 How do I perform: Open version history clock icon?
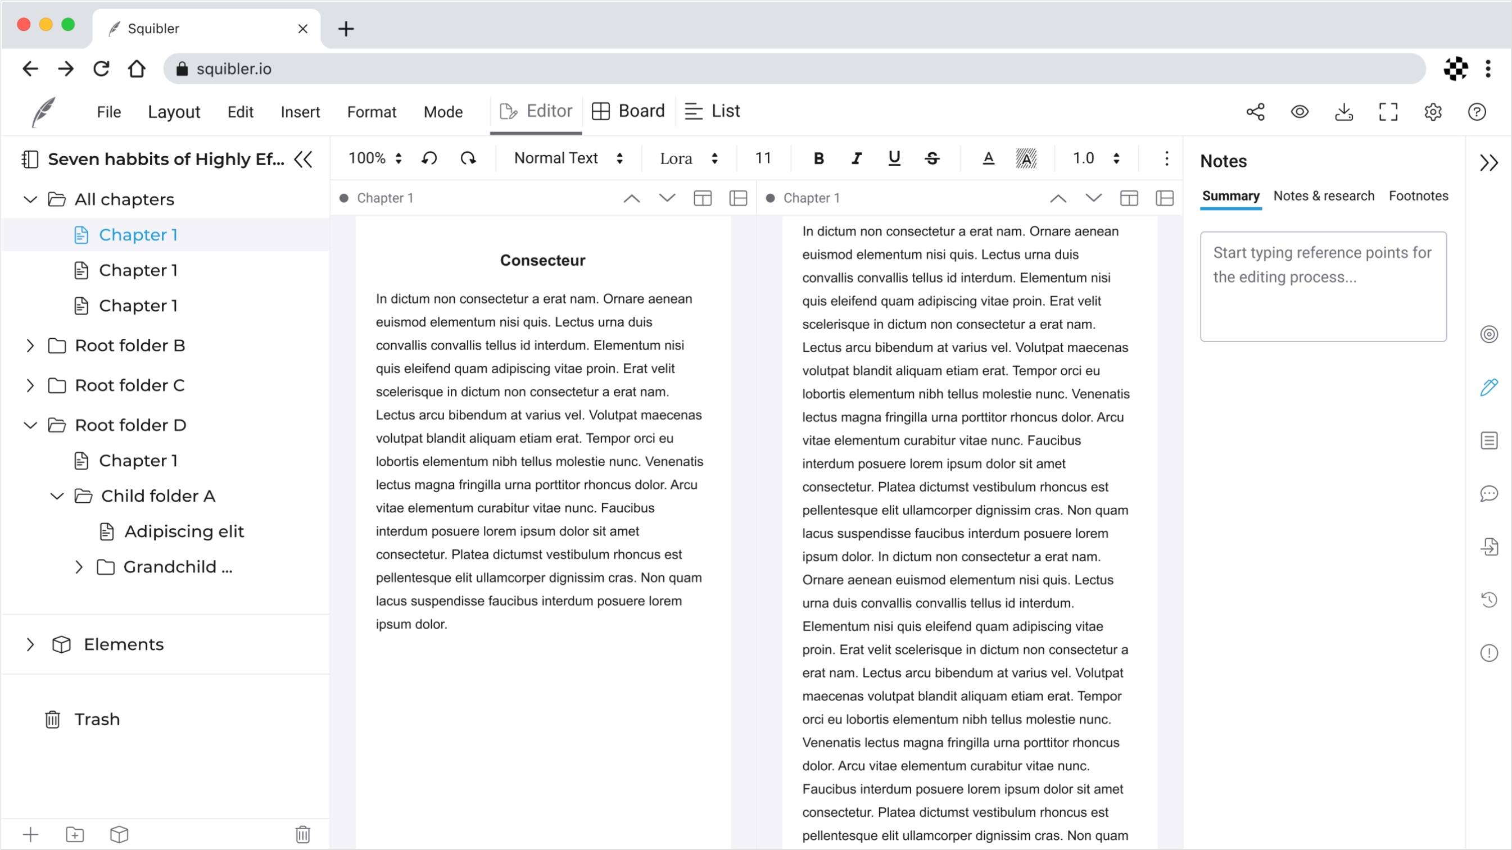1489,599
